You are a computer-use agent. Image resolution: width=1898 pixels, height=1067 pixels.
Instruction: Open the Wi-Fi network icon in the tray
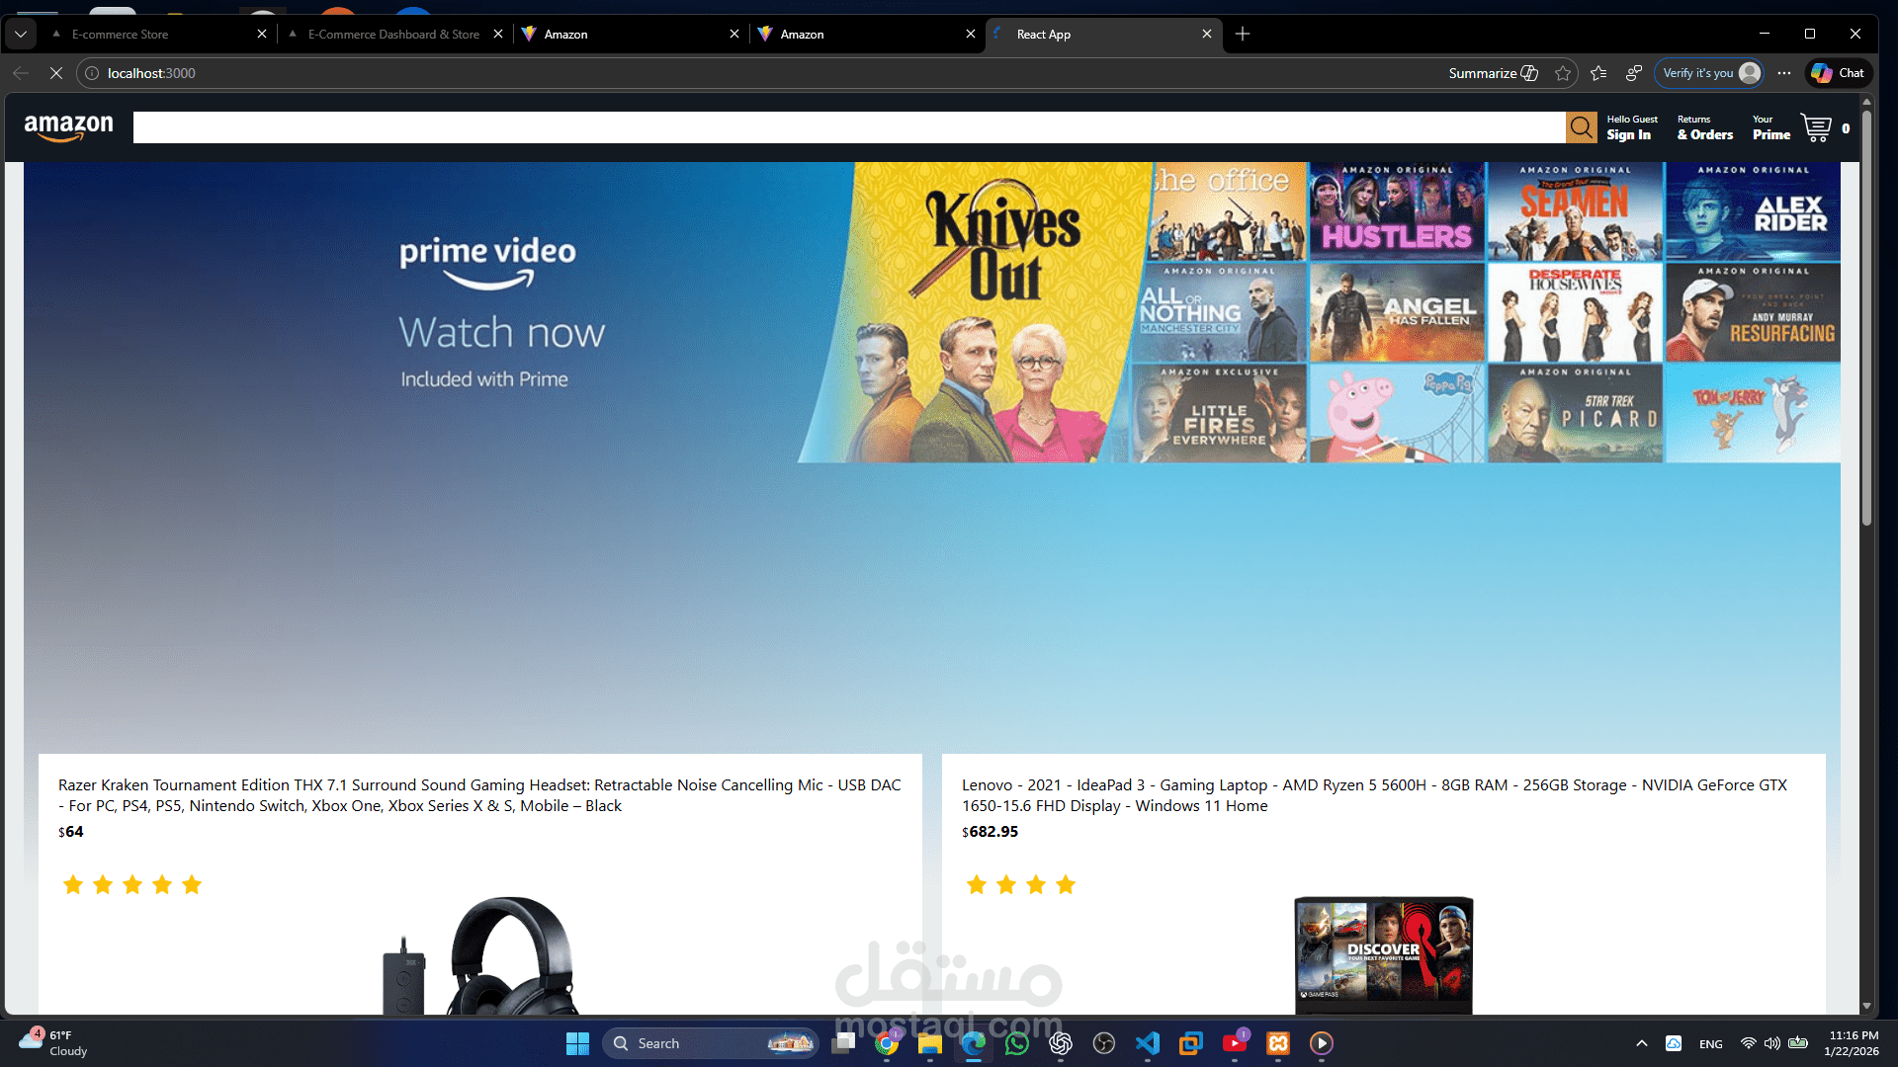[1749, 1043]
